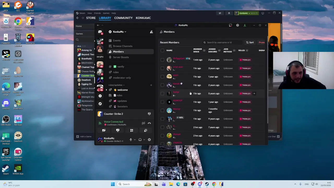
Task: Check the box for orian azar
Action: click(x=162, y=68)
